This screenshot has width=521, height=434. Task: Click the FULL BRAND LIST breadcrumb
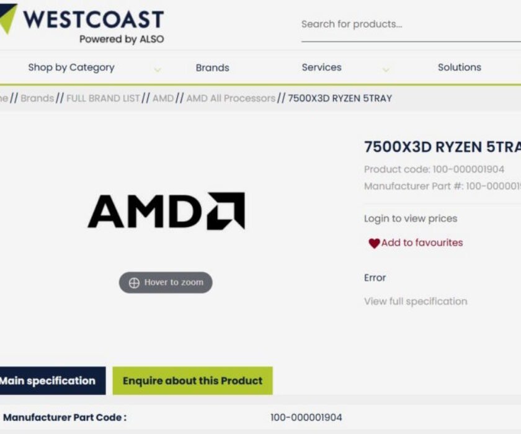tap(104, 98)
